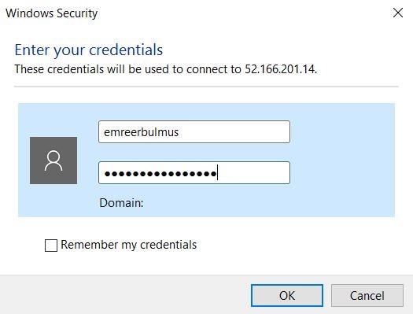Close the Windows Security dialog
Screen dimensions: 413x314
coord(398,13)
